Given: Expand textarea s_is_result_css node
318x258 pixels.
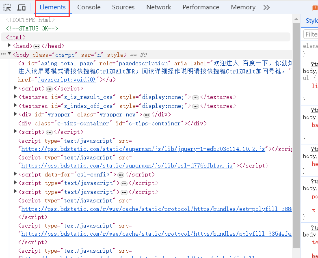Looking at the screenshot, I should 15,97.
